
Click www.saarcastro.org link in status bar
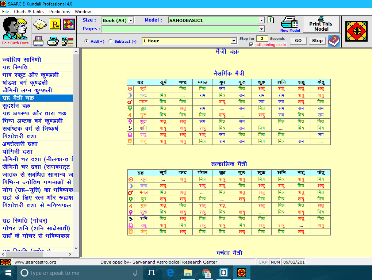point(35,262)
